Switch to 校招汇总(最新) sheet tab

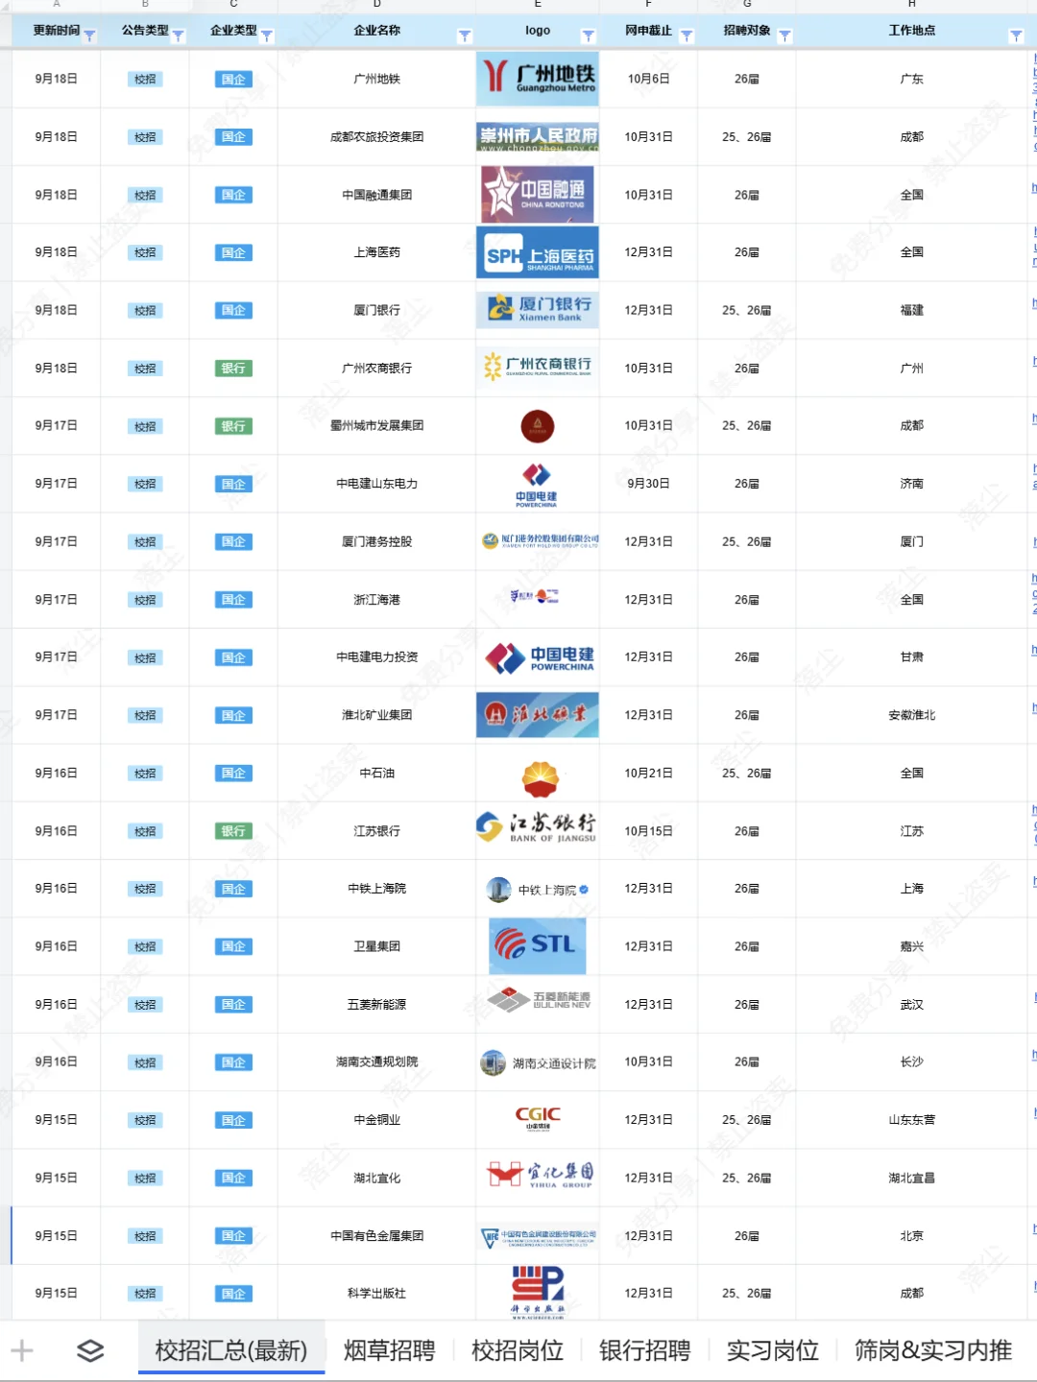coord(231,1350)
